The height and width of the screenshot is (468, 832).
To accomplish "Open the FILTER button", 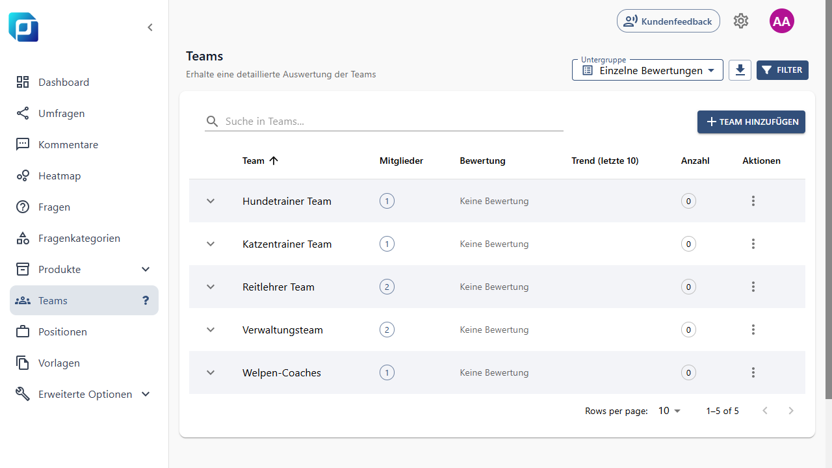I will 783,70.
